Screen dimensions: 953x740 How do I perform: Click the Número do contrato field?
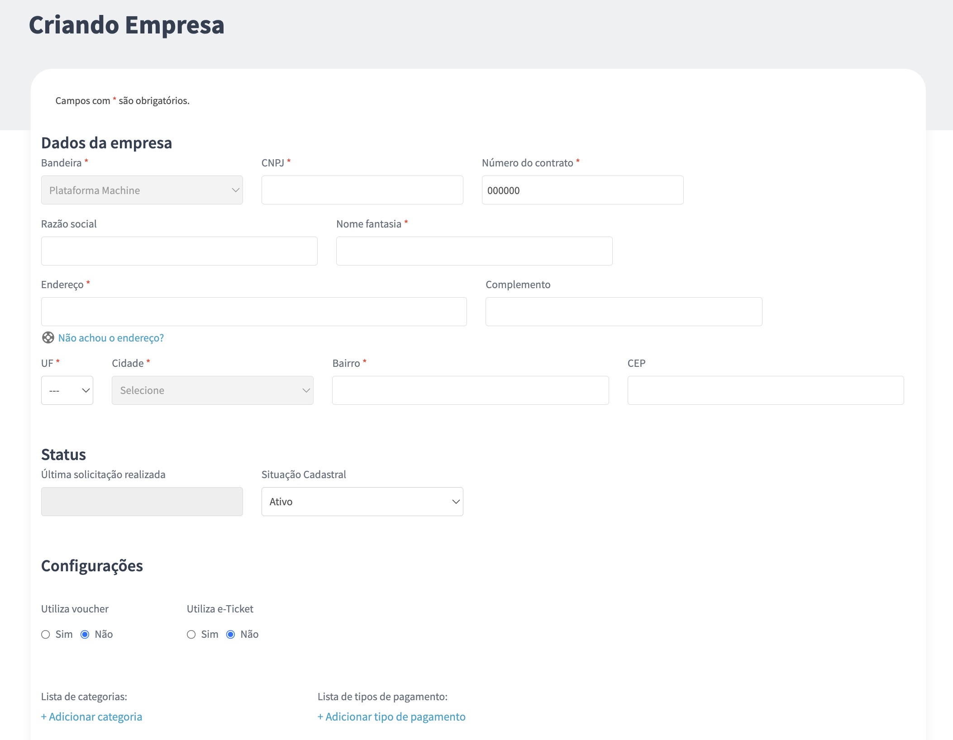pos(583,190)
